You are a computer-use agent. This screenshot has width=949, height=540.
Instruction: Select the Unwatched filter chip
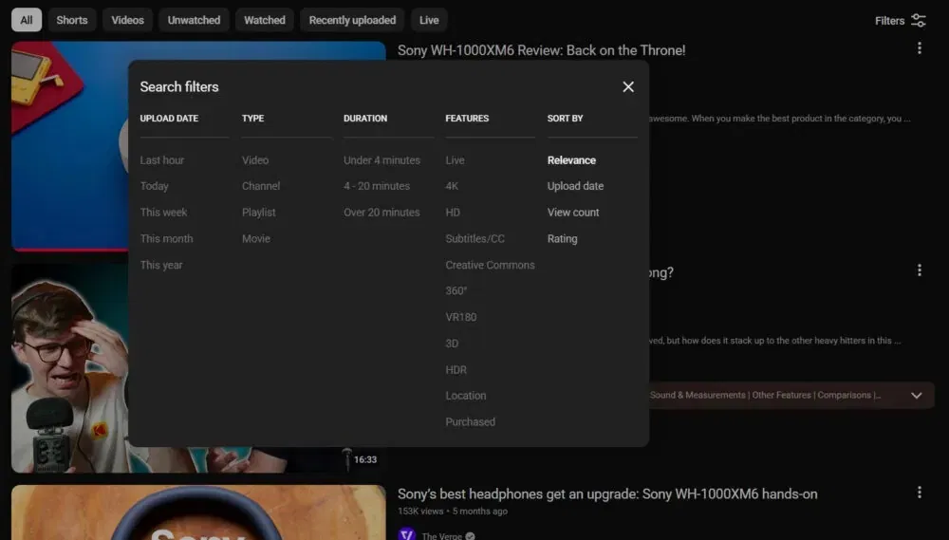point(194,20)
